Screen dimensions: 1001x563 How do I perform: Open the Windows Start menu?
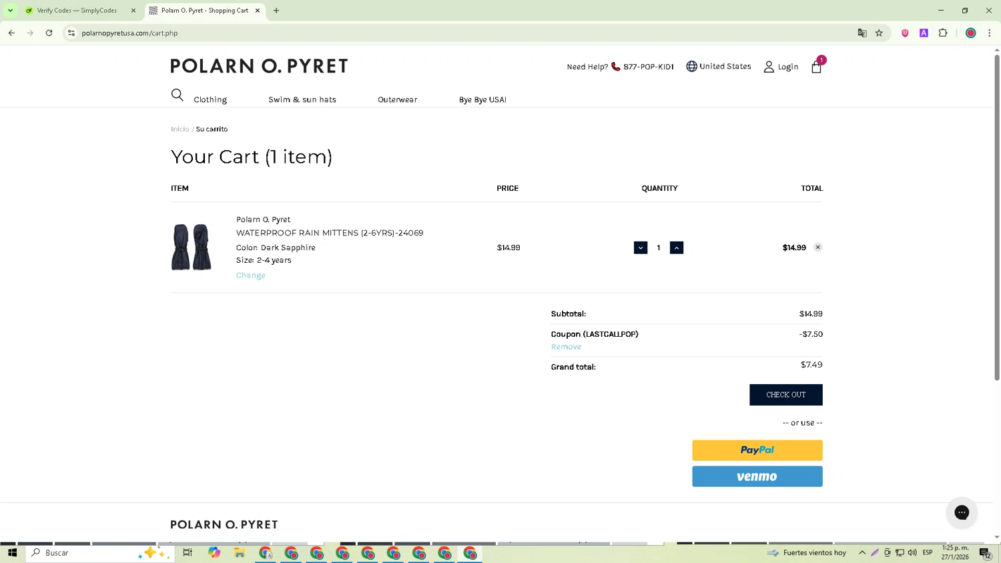point(12,552)
